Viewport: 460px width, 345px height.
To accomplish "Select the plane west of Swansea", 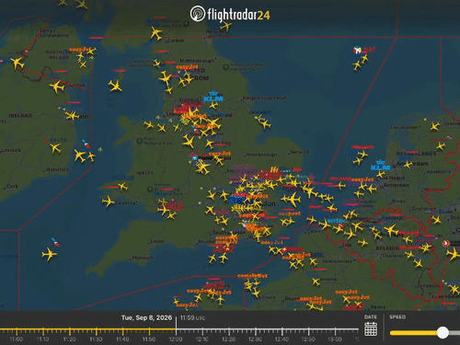I will (108, 201).
